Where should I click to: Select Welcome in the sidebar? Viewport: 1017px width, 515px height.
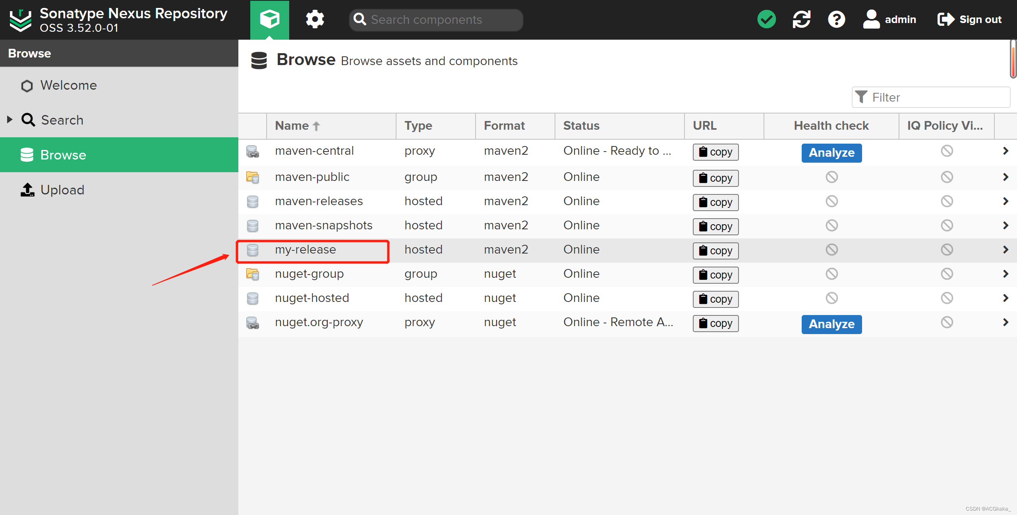(x=68, y=85)
